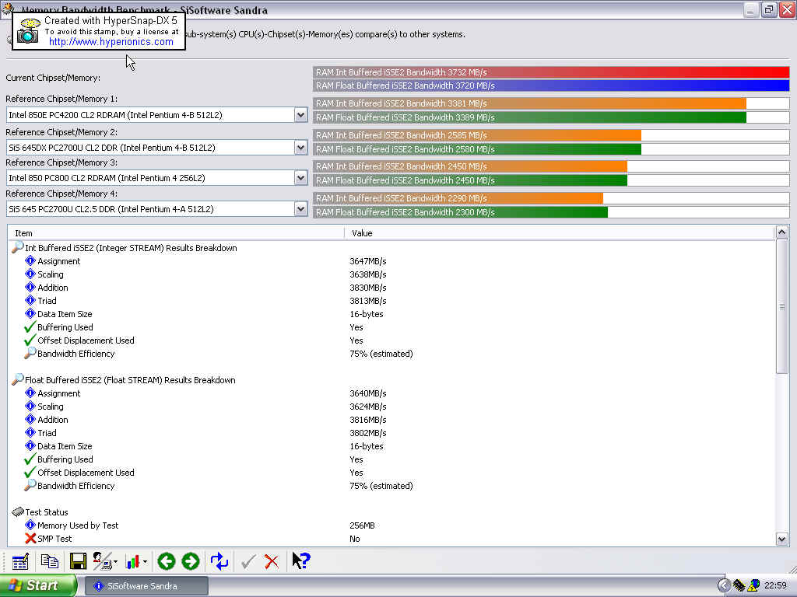Click the results list scrollbar down arrow

tap(781, 539)
